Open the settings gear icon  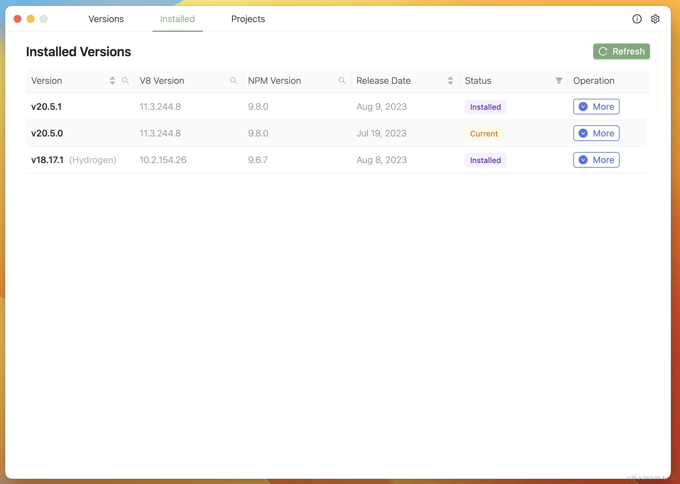[x=655, y=19]
